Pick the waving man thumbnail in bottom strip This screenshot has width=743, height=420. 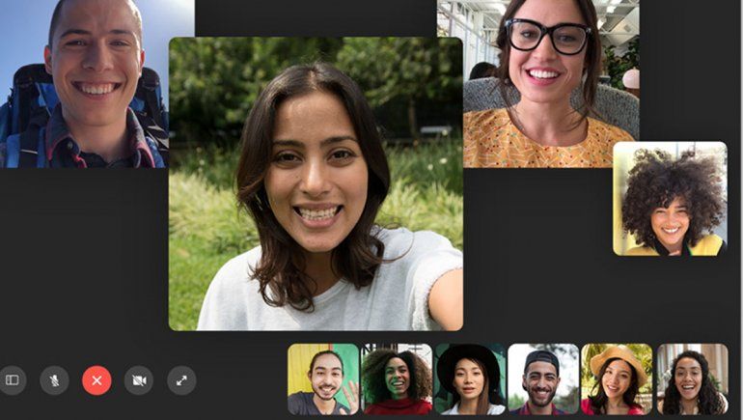tap(323, 378)
